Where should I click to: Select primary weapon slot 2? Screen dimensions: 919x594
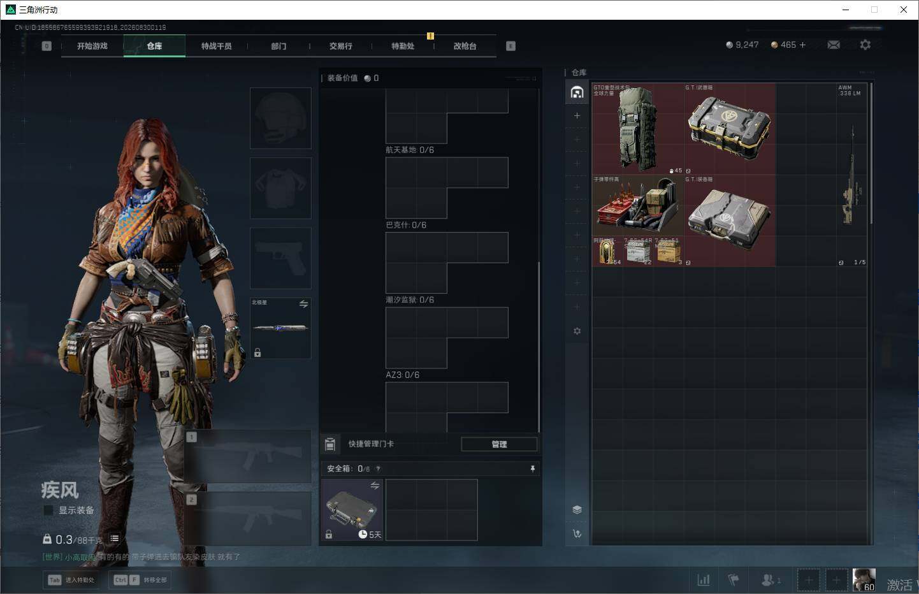(x=248, y=518)
